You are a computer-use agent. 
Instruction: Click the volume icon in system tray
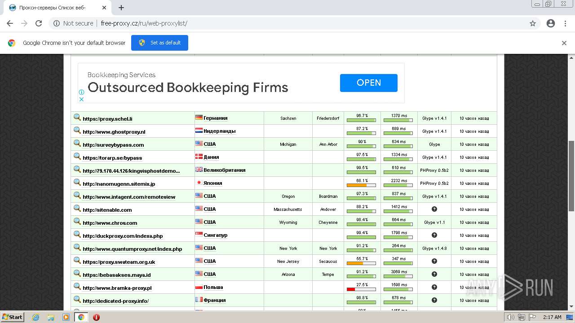point(511,317)
